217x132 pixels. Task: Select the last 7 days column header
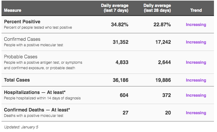tap(114, 8)
